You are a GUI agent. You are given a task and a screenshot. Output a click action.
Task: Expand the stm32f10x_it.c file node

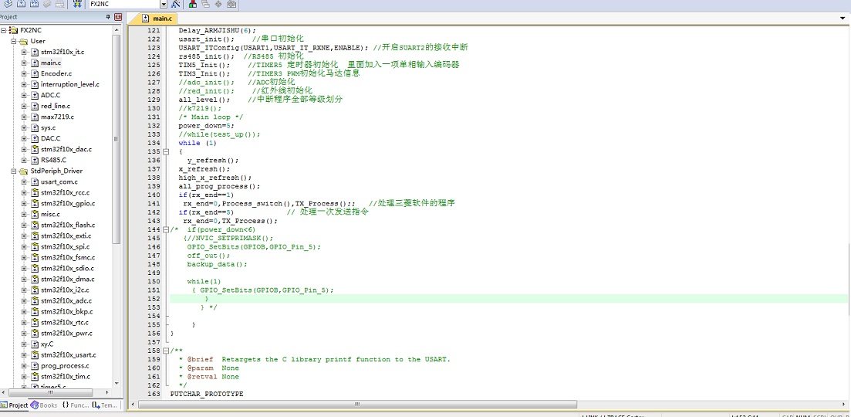click(x=24, y=52)
